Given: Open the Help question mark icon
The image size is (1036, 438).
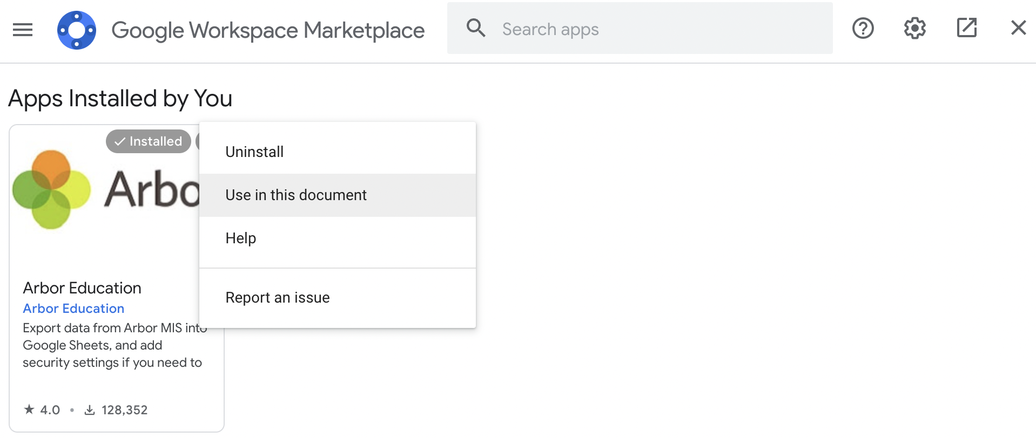Looking at the screenshot, I should pos(863,28).
